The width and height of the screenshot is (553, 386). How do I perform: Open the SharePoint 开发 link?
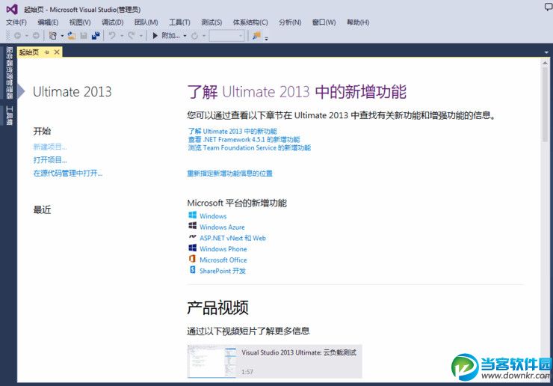223,271
